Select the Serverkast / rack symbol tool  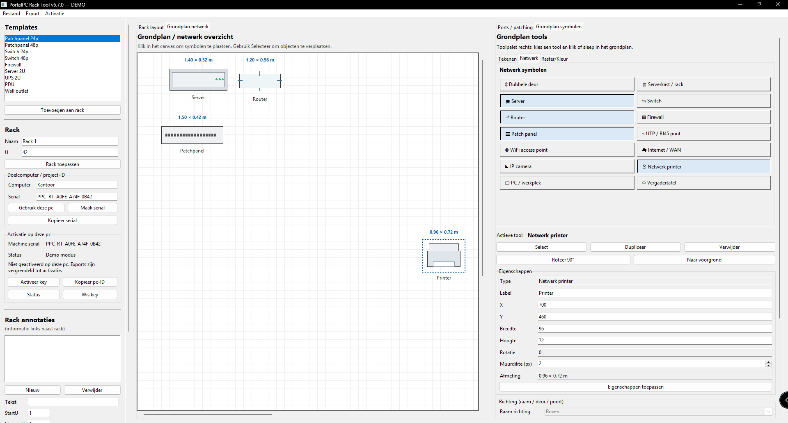coord(703,84)
